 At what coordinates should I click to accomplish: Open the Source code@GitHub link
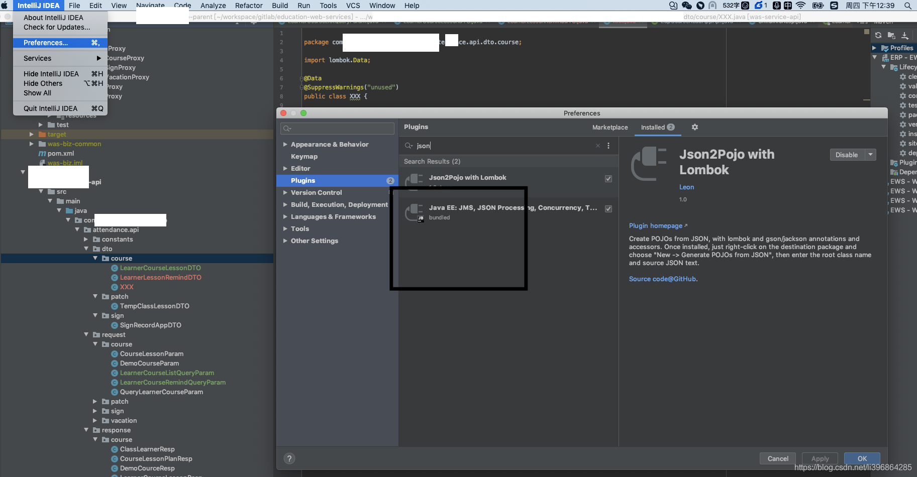[662, 279]
